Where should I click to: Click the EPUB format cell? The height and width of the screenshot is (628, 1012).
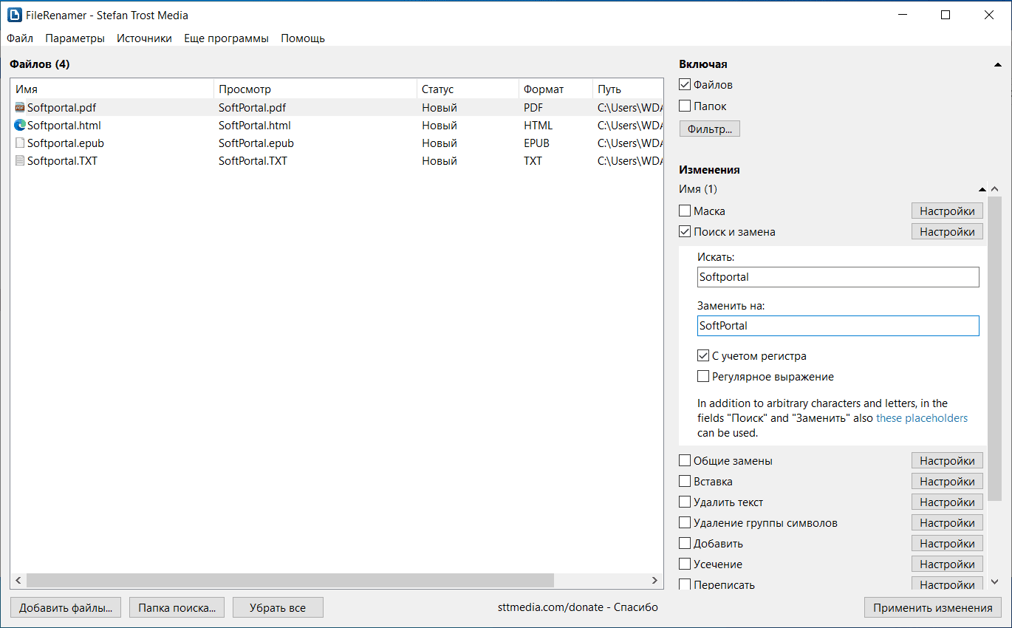[537, 143]
